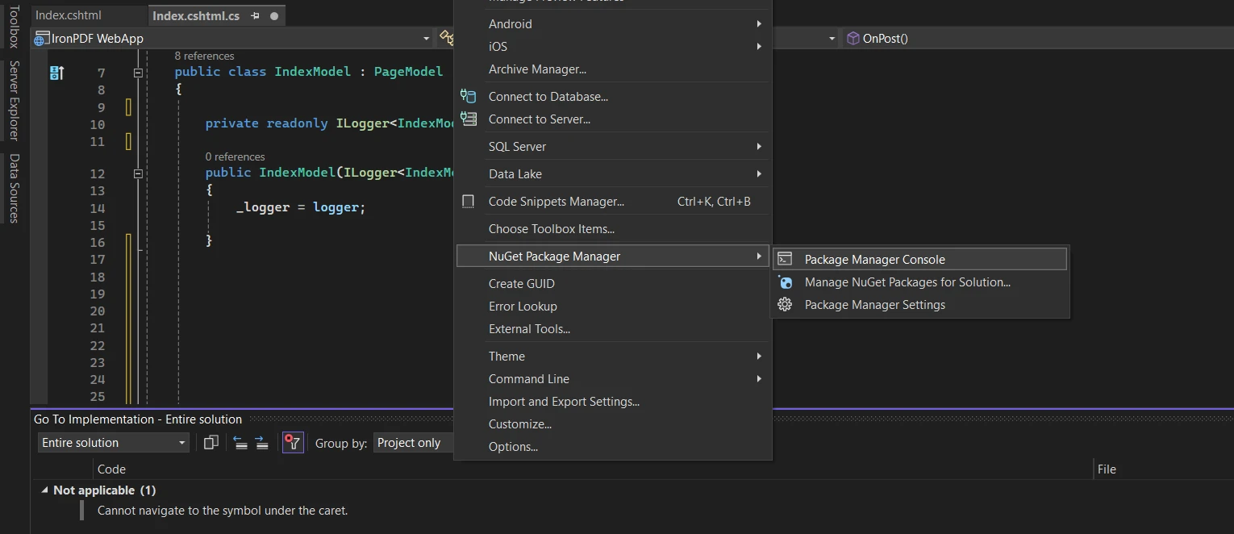Toggle the filter button in results toolbar

coord(293,442)
